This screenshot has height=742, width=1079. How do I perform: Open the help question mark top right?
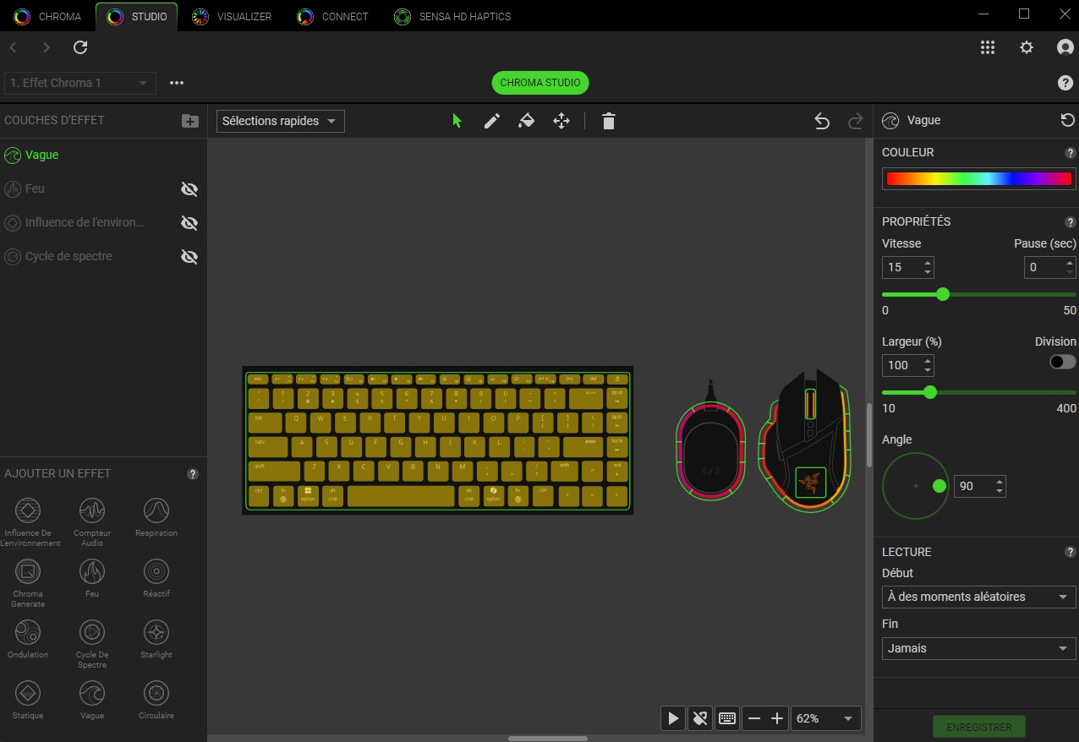coord(1065,83)
